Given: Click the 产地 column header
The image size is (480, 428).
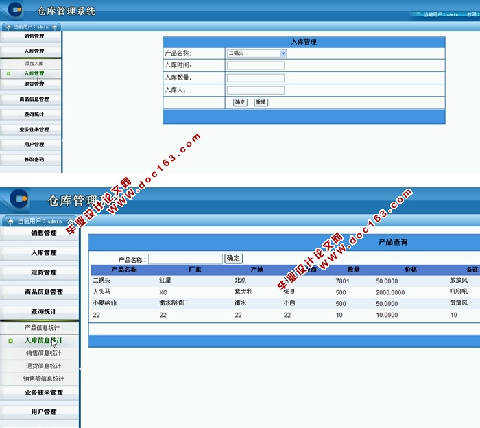Looking at the screenshot, I should point(256,270).
